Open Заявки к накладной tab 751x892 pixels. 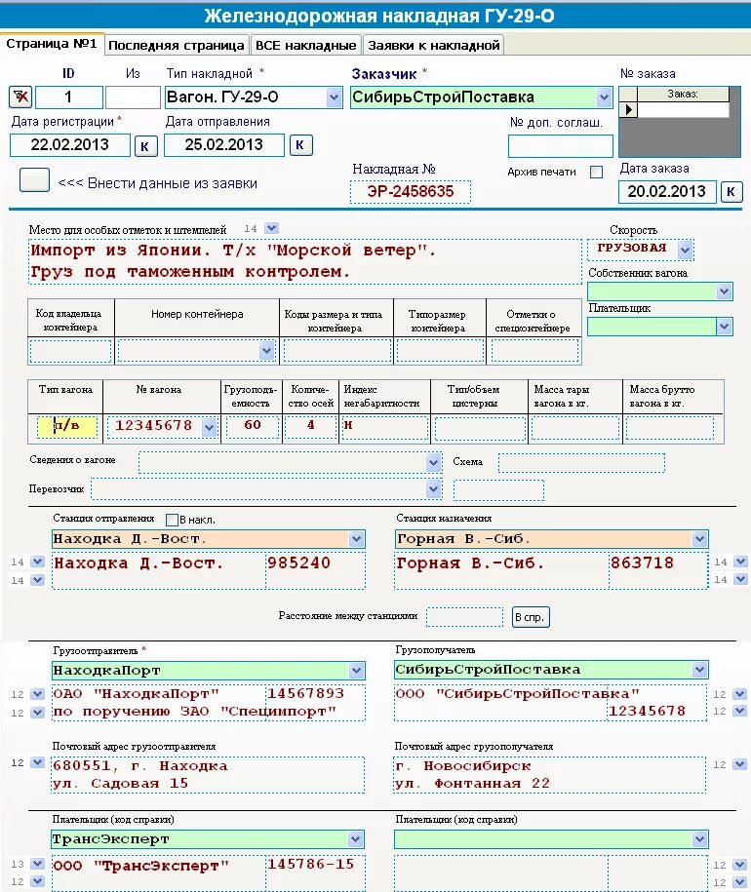pyautogui.click(x=433, y=45)
